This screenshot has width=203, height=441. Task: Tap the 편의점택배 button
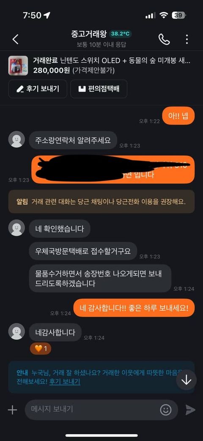[x=99, y=89]
